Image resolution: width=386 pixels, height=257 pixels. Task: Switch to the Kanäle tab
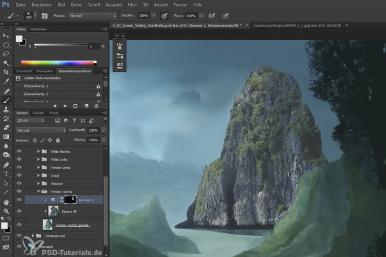[38, 113]
